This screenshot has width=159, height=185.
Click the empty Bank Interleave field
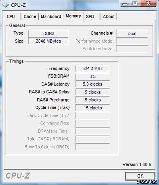pos(132,49)
